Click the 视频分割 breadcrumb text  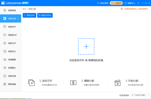coord(32,9)
